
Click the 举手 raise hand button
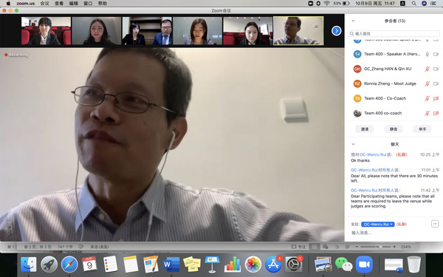point(422,129)
